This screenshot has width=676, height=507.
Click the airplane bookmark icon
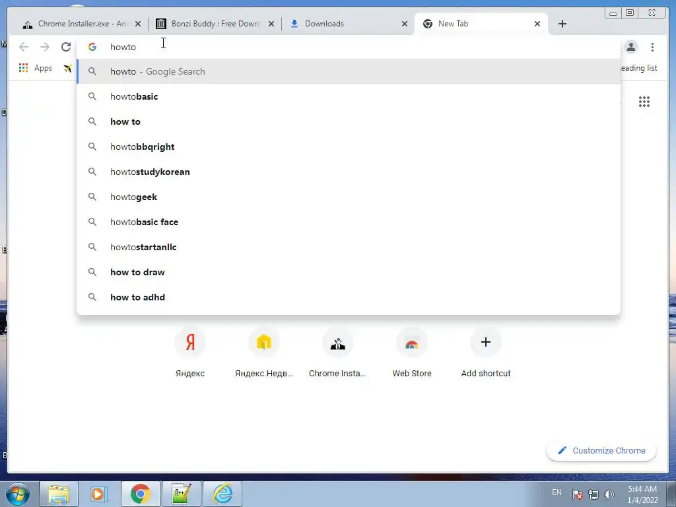pyautogui.click(x=68, y=68)
